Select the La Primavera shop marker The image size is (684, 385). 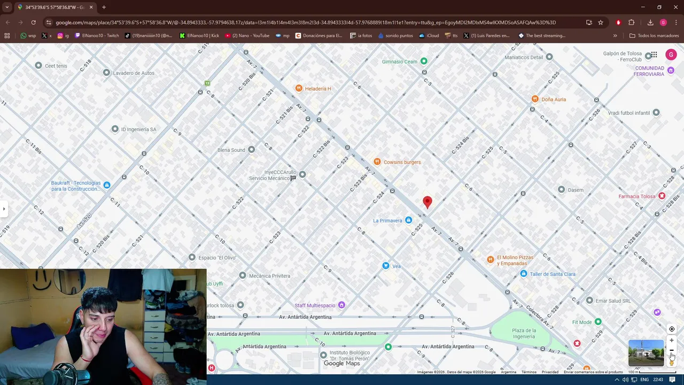[x=409, y=220]
